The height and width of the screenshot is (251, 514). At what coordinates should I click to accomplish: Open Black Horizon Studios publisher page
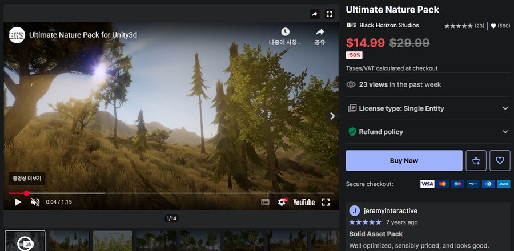pyautogui.click(x=389, y=25)
